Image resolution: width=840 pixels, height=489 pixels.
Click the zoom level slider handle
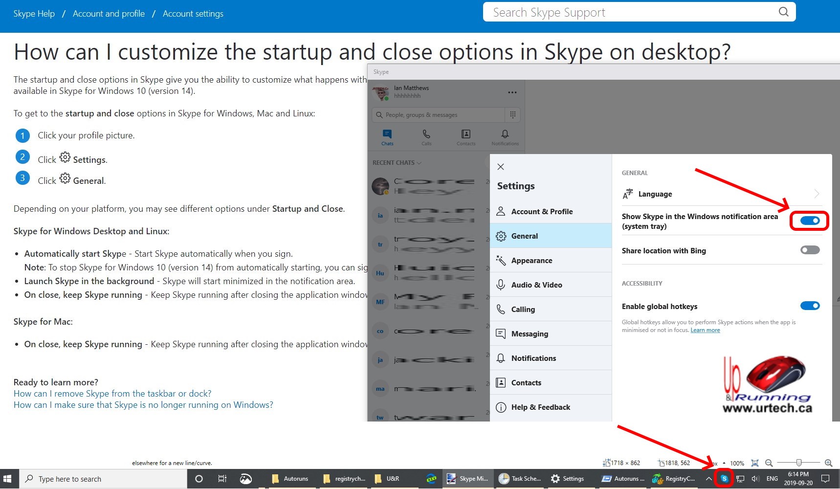coord(798,463)
